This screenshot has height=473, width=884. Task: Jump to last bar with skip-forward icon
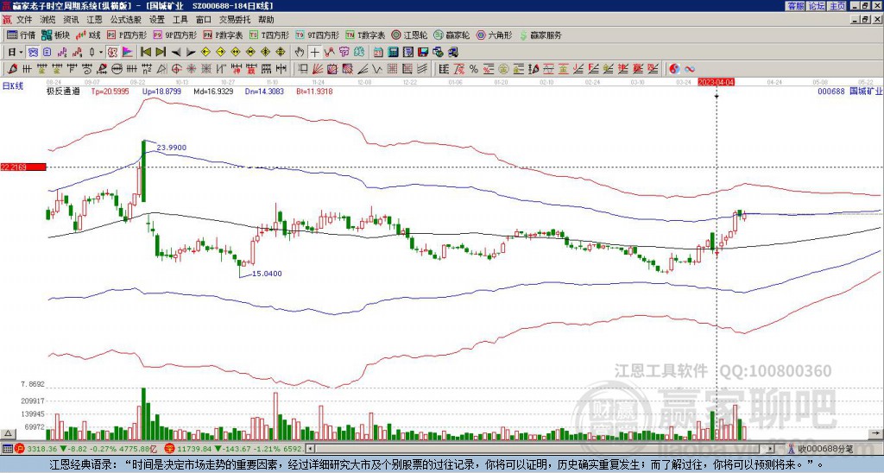click(x=161, y=53)
